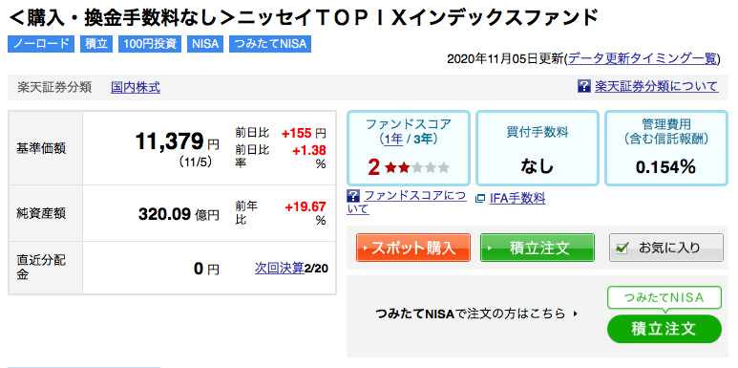Open the データ更新タイミング一覧 link
This screenshot has height=368, width=738.
(643, 59)
